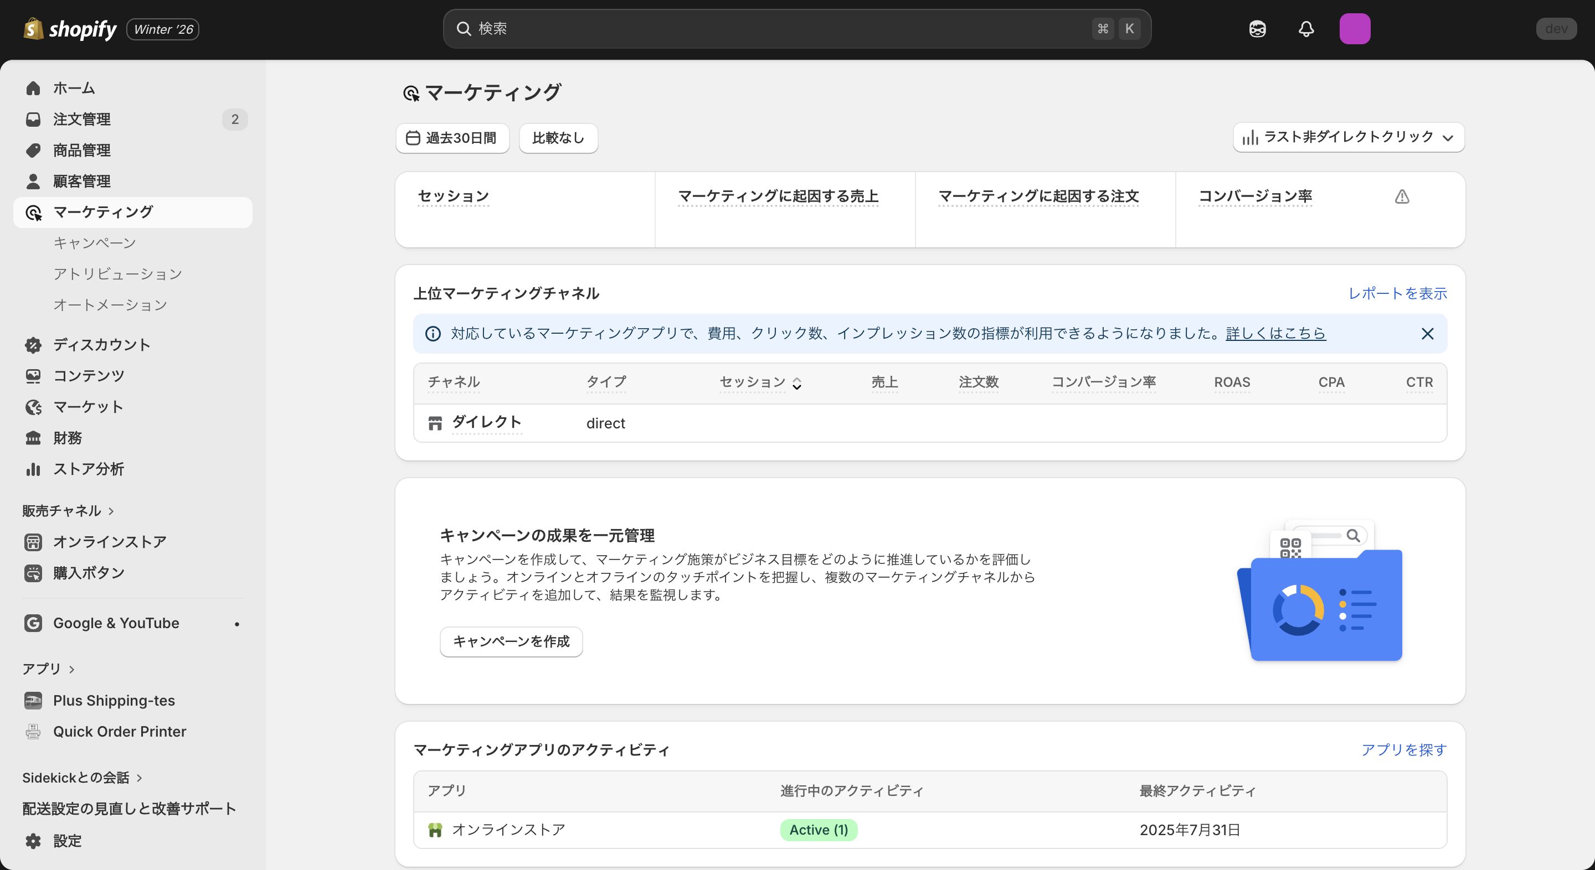The width and height of the screenshot is (1595, 870).
Task: Dismiss the marketing apps info banner
Action: (1428, 334)
